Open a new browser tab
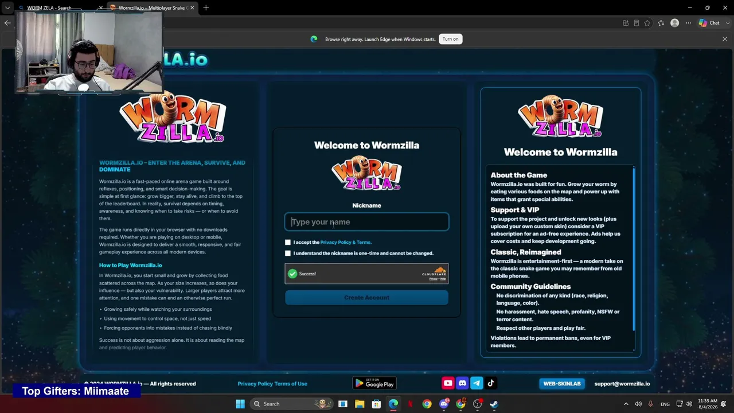734x413 pixels. coord(206,7)
